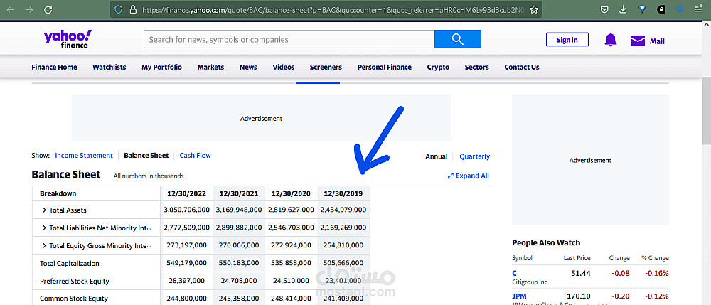Click the 12/30/2020 column header

coord(291,193)
